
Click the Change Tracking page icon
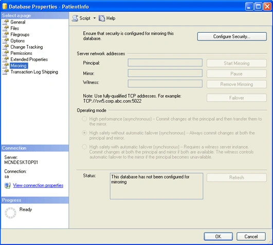pos(6,47)
